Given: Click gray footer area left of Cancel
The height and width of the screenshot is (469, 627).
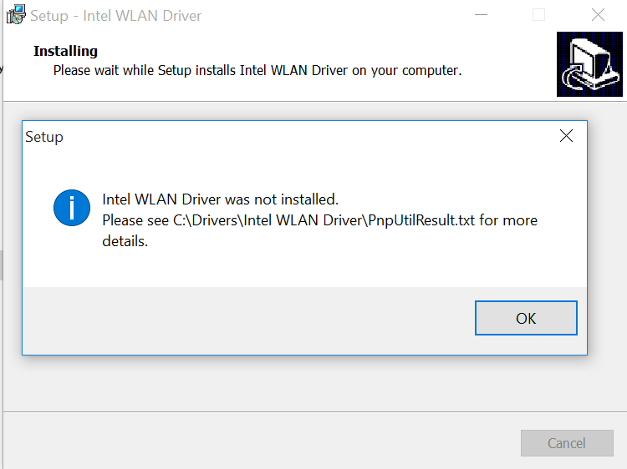Looking at the screenshot, I should click(x=251, y=443).
